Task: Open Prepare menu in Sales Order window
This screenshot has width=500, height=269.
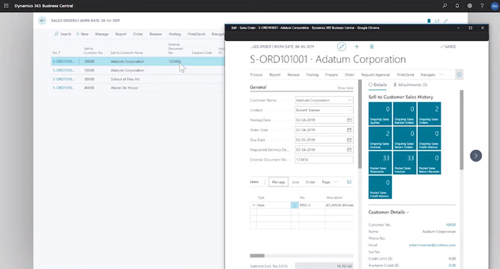Action: click(331, 75)
